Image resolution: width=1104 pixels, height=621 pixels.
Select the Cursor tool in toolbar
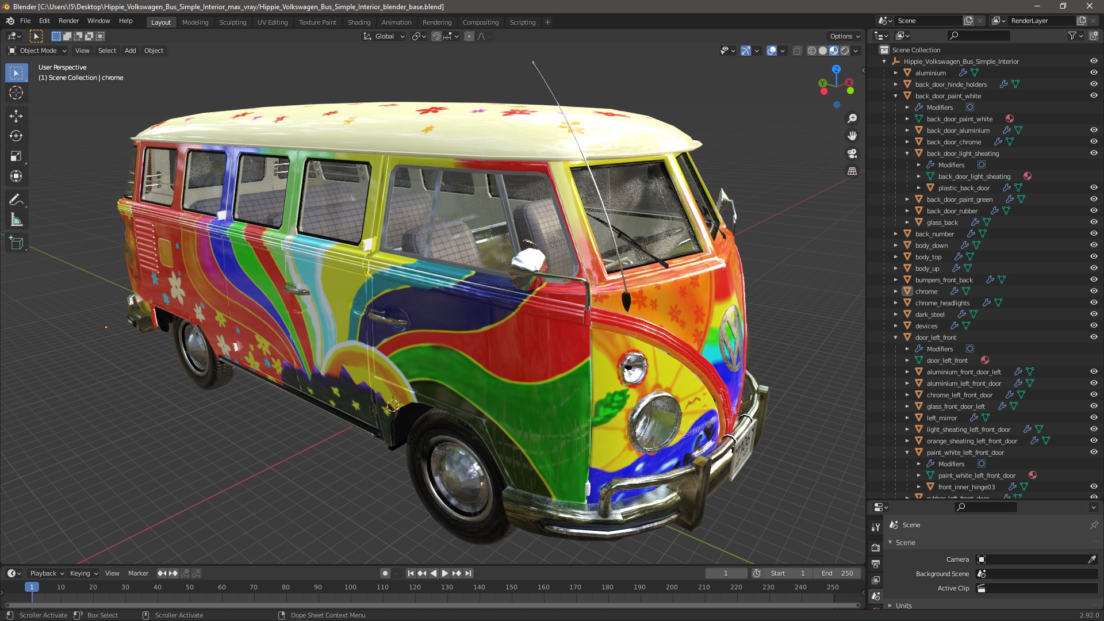(16, 93)
